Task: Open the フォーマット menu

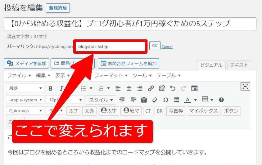Action: (111, 75)
